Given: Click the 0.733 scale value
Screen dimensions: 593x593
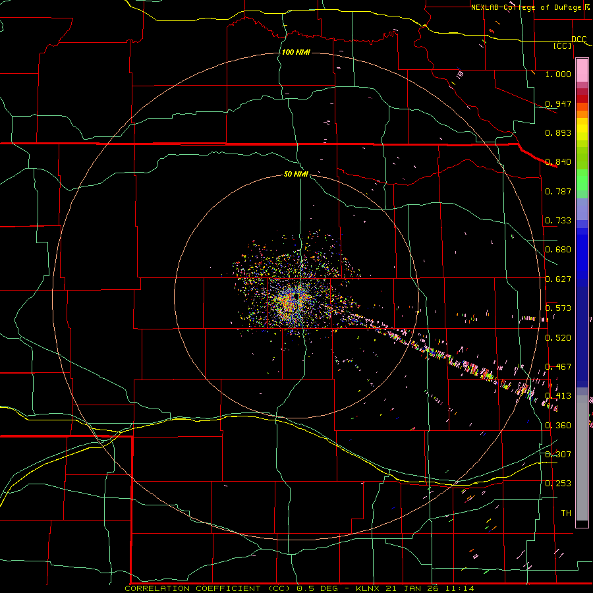Looking at the screenshot, I should click(558, 221).
